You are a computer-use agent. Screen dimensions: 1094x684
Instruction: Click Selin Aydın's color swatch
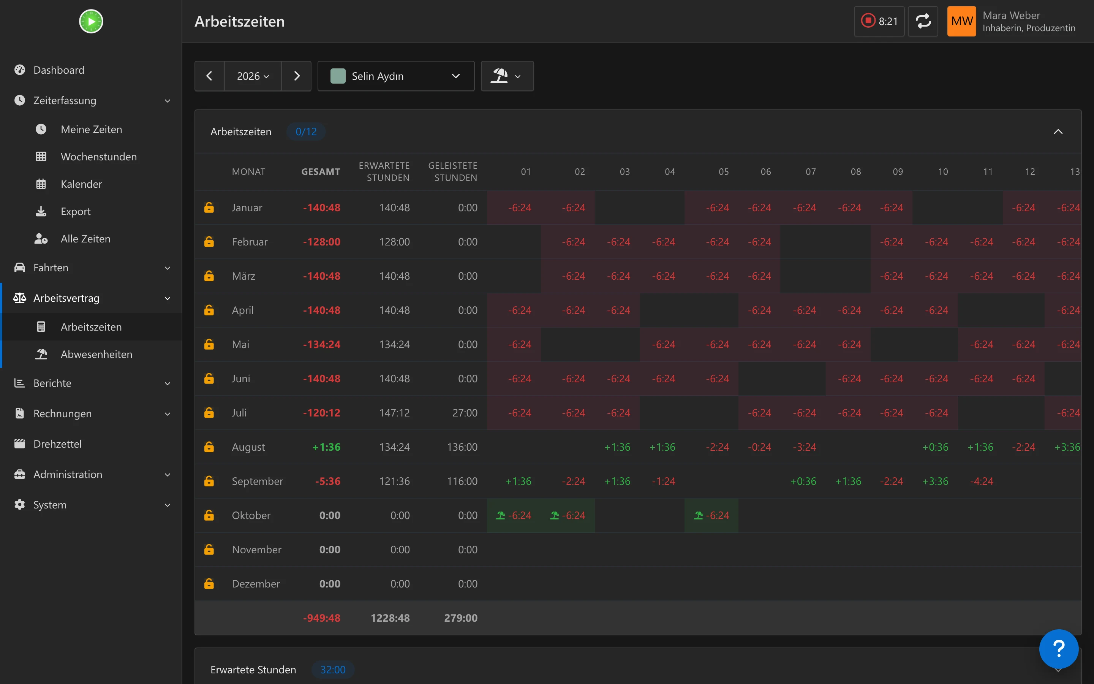point(338,76)
